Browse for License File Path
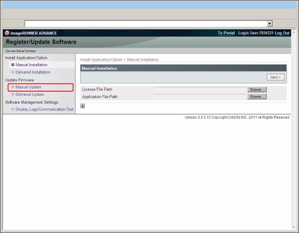The width and height of the screenshot is (299, 233). coord(257,89)
